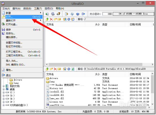Click the blue info bubble toolbar icon
The width and height of the screenshot is (156, 115).
(x=72, y=14)
